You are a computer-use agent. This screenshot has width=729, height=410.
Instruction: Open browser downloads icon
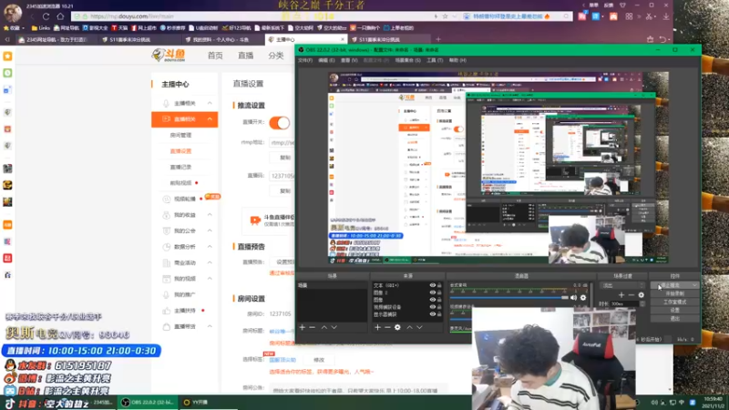pos(666,16)
